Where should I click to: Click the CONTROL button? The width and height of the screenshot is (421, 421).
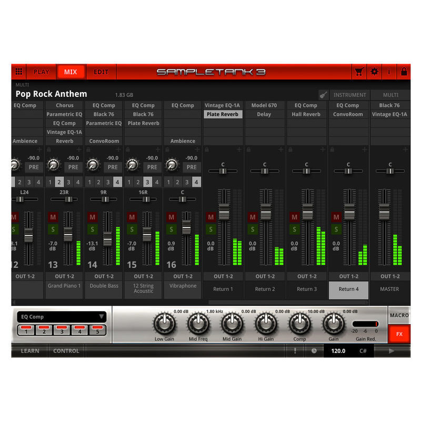coord(66,350)
